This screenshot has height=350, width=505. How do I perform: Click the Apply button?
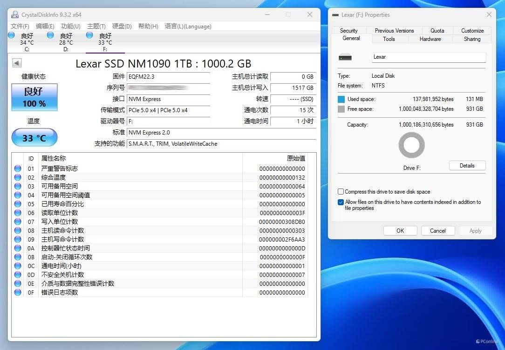tap(475, 231)
